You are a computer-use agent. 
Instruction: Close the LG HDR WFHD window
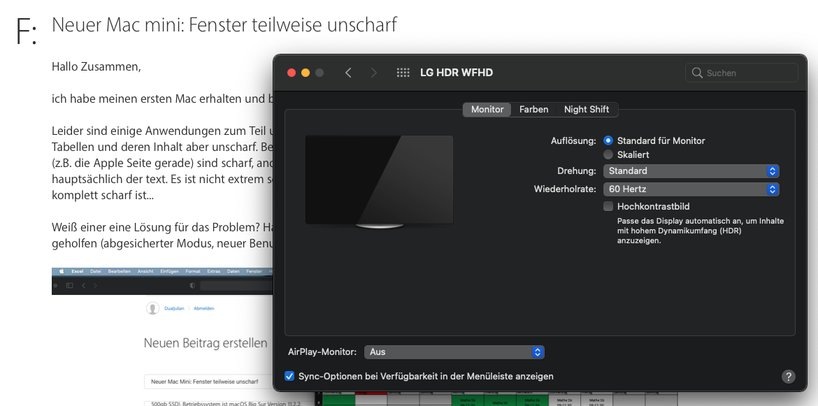tap(292, 73)
